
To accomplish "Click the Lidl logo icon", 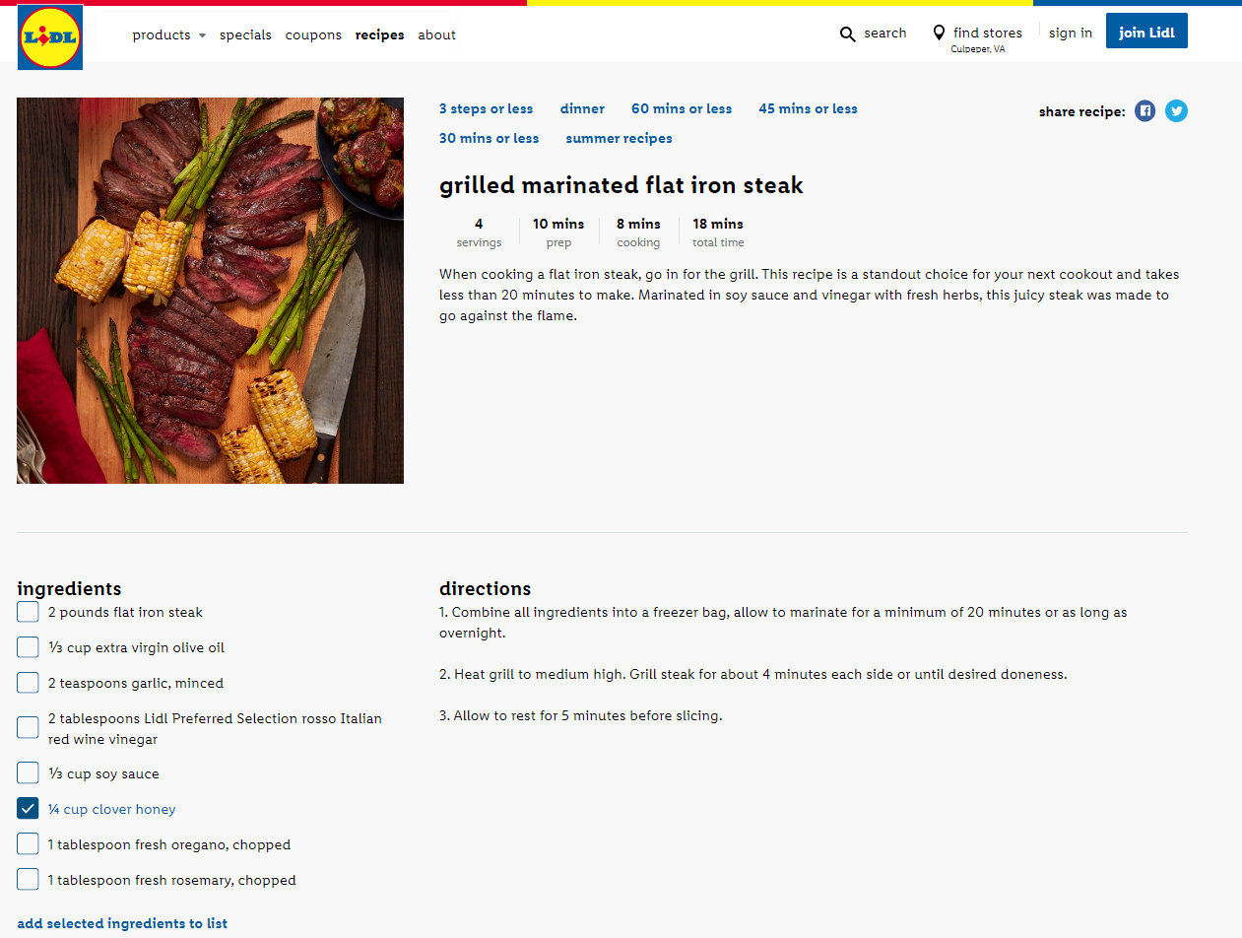I will [50, 37].
